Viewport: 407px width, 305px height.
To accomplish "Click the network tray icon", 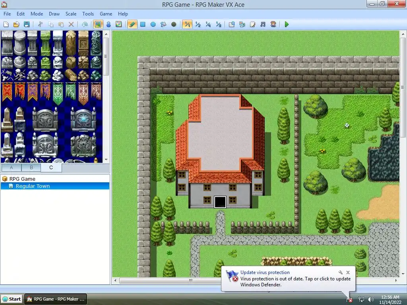I will click(361, 299).
